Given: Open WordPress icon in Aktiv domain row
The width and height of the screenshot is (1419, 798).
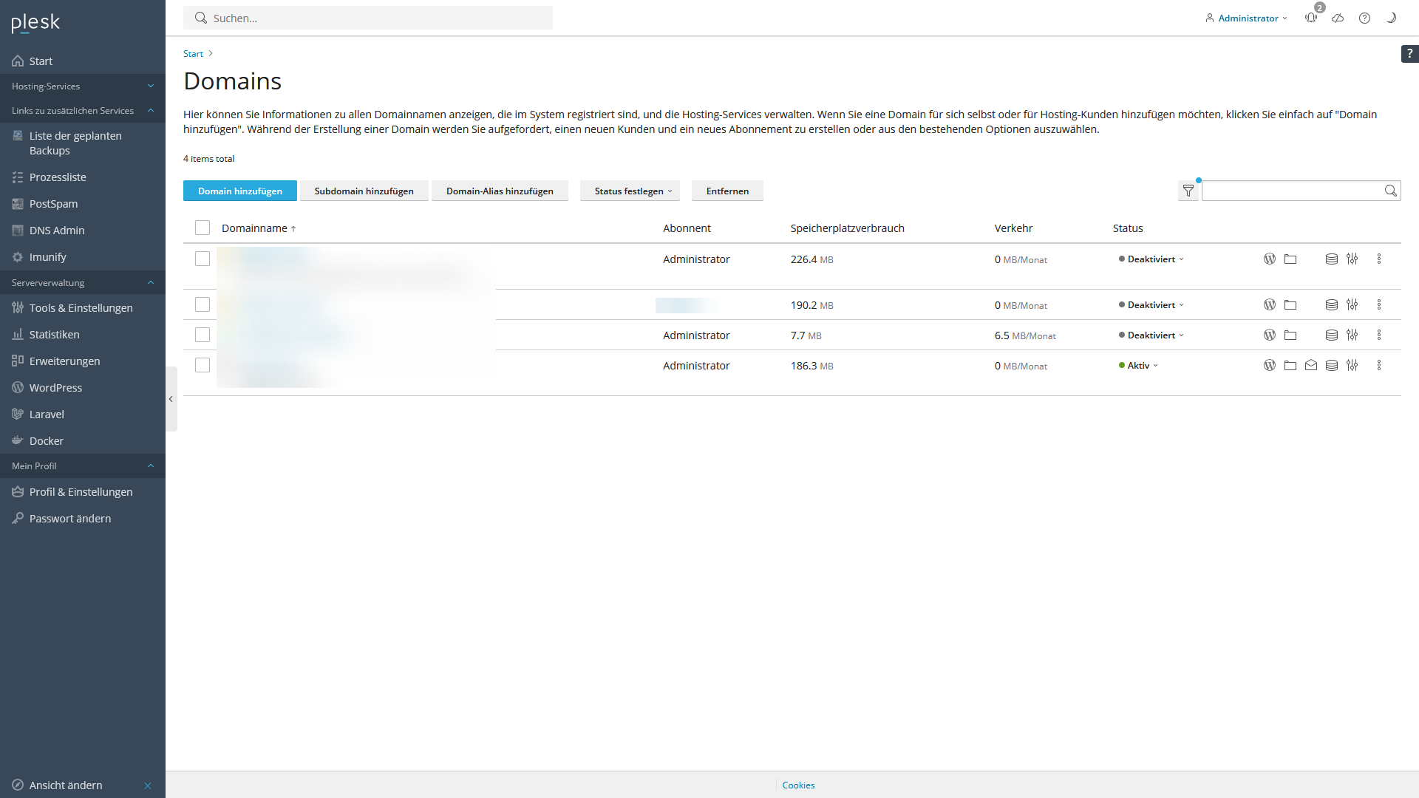Looking at the screenshot, I should coord(1269,365).
